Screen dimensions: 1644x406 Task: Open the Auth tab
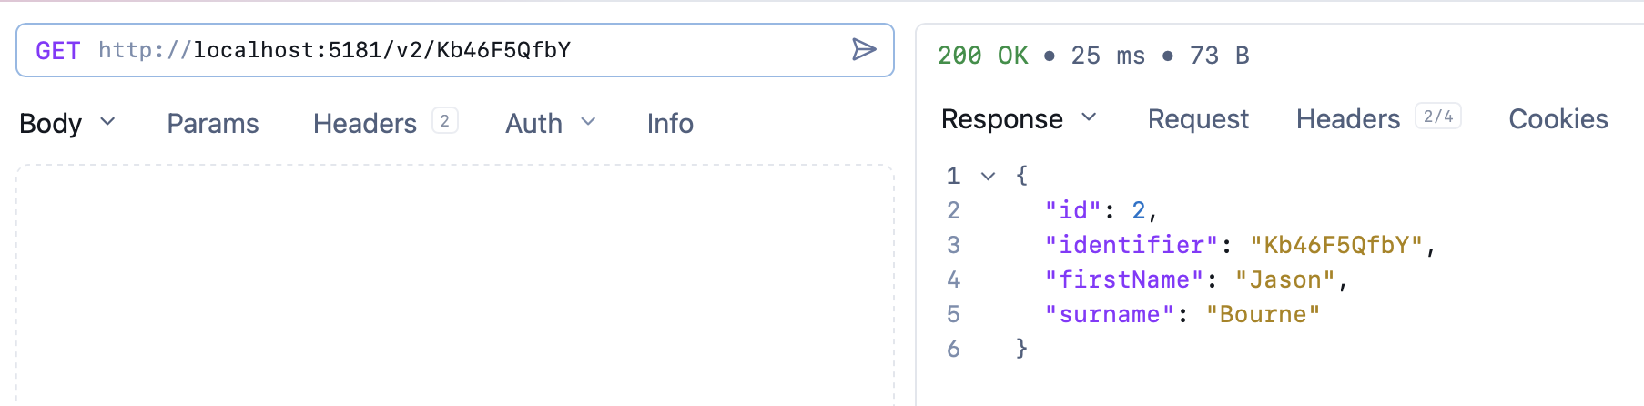coord(533,124)
